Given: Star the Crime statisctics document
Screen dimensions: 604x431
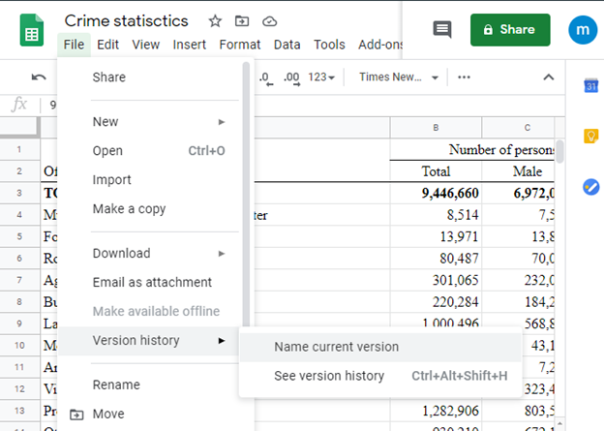Looking at the screenshot, I should tap(215, 21).
